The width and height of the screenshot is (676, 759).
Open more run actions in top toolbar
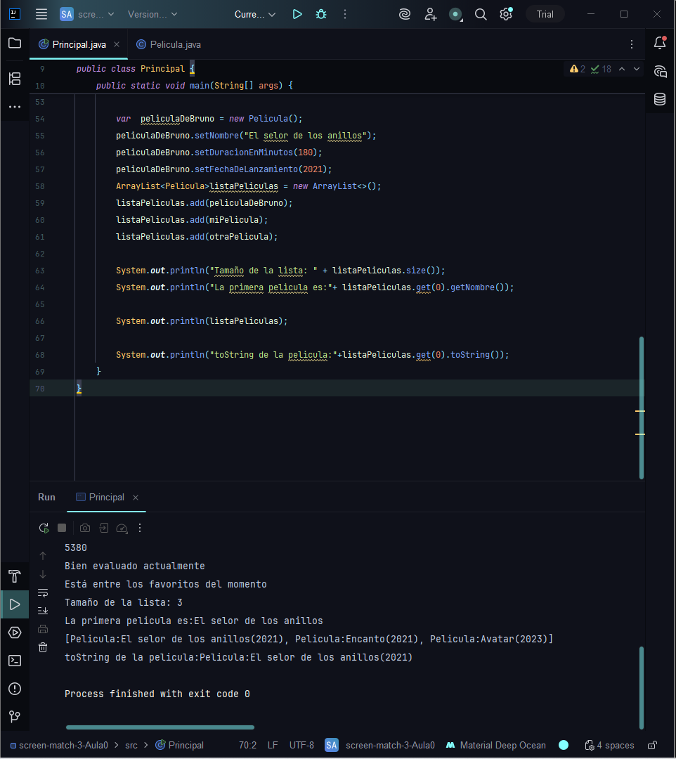click(345, 15)
